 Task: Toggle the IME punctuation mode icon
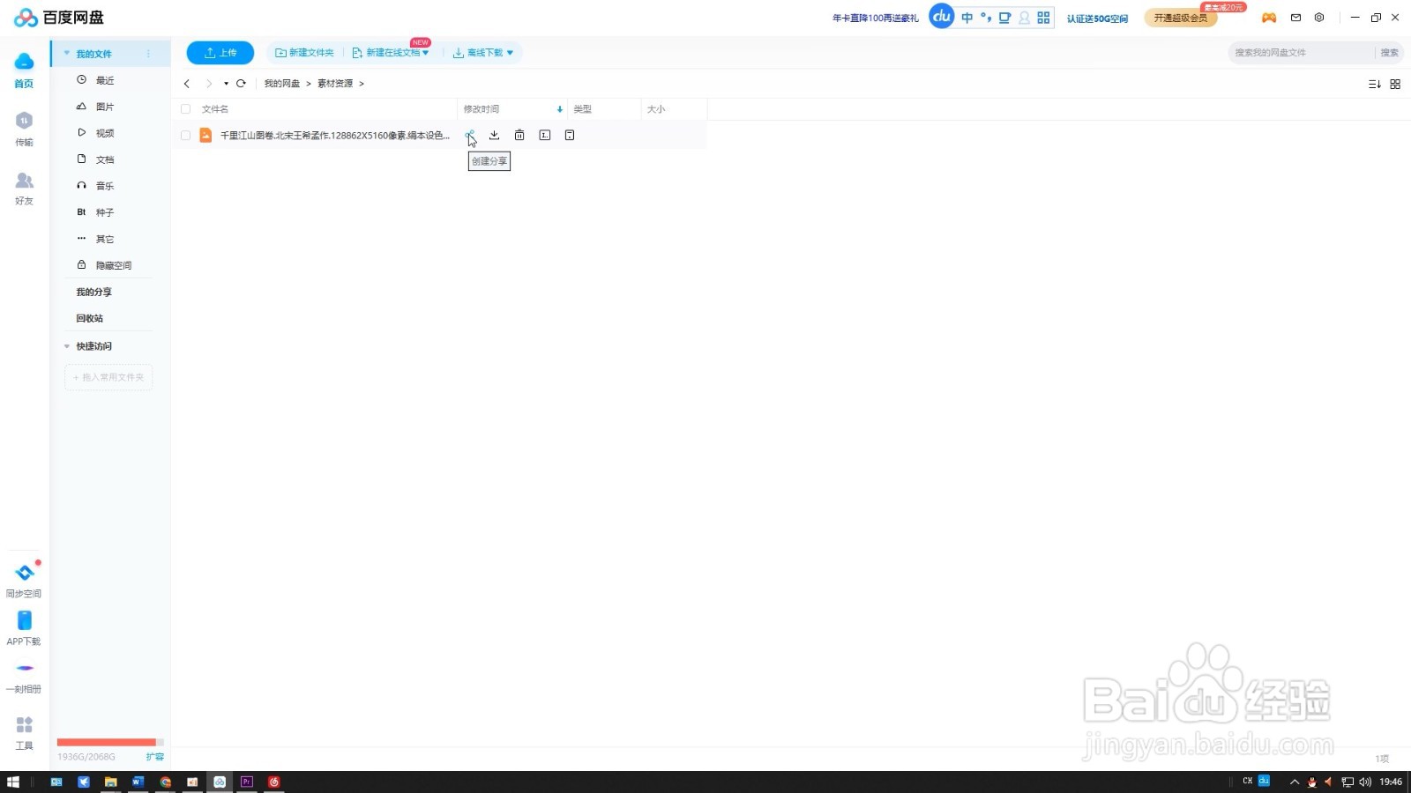(x=986, y=18)
